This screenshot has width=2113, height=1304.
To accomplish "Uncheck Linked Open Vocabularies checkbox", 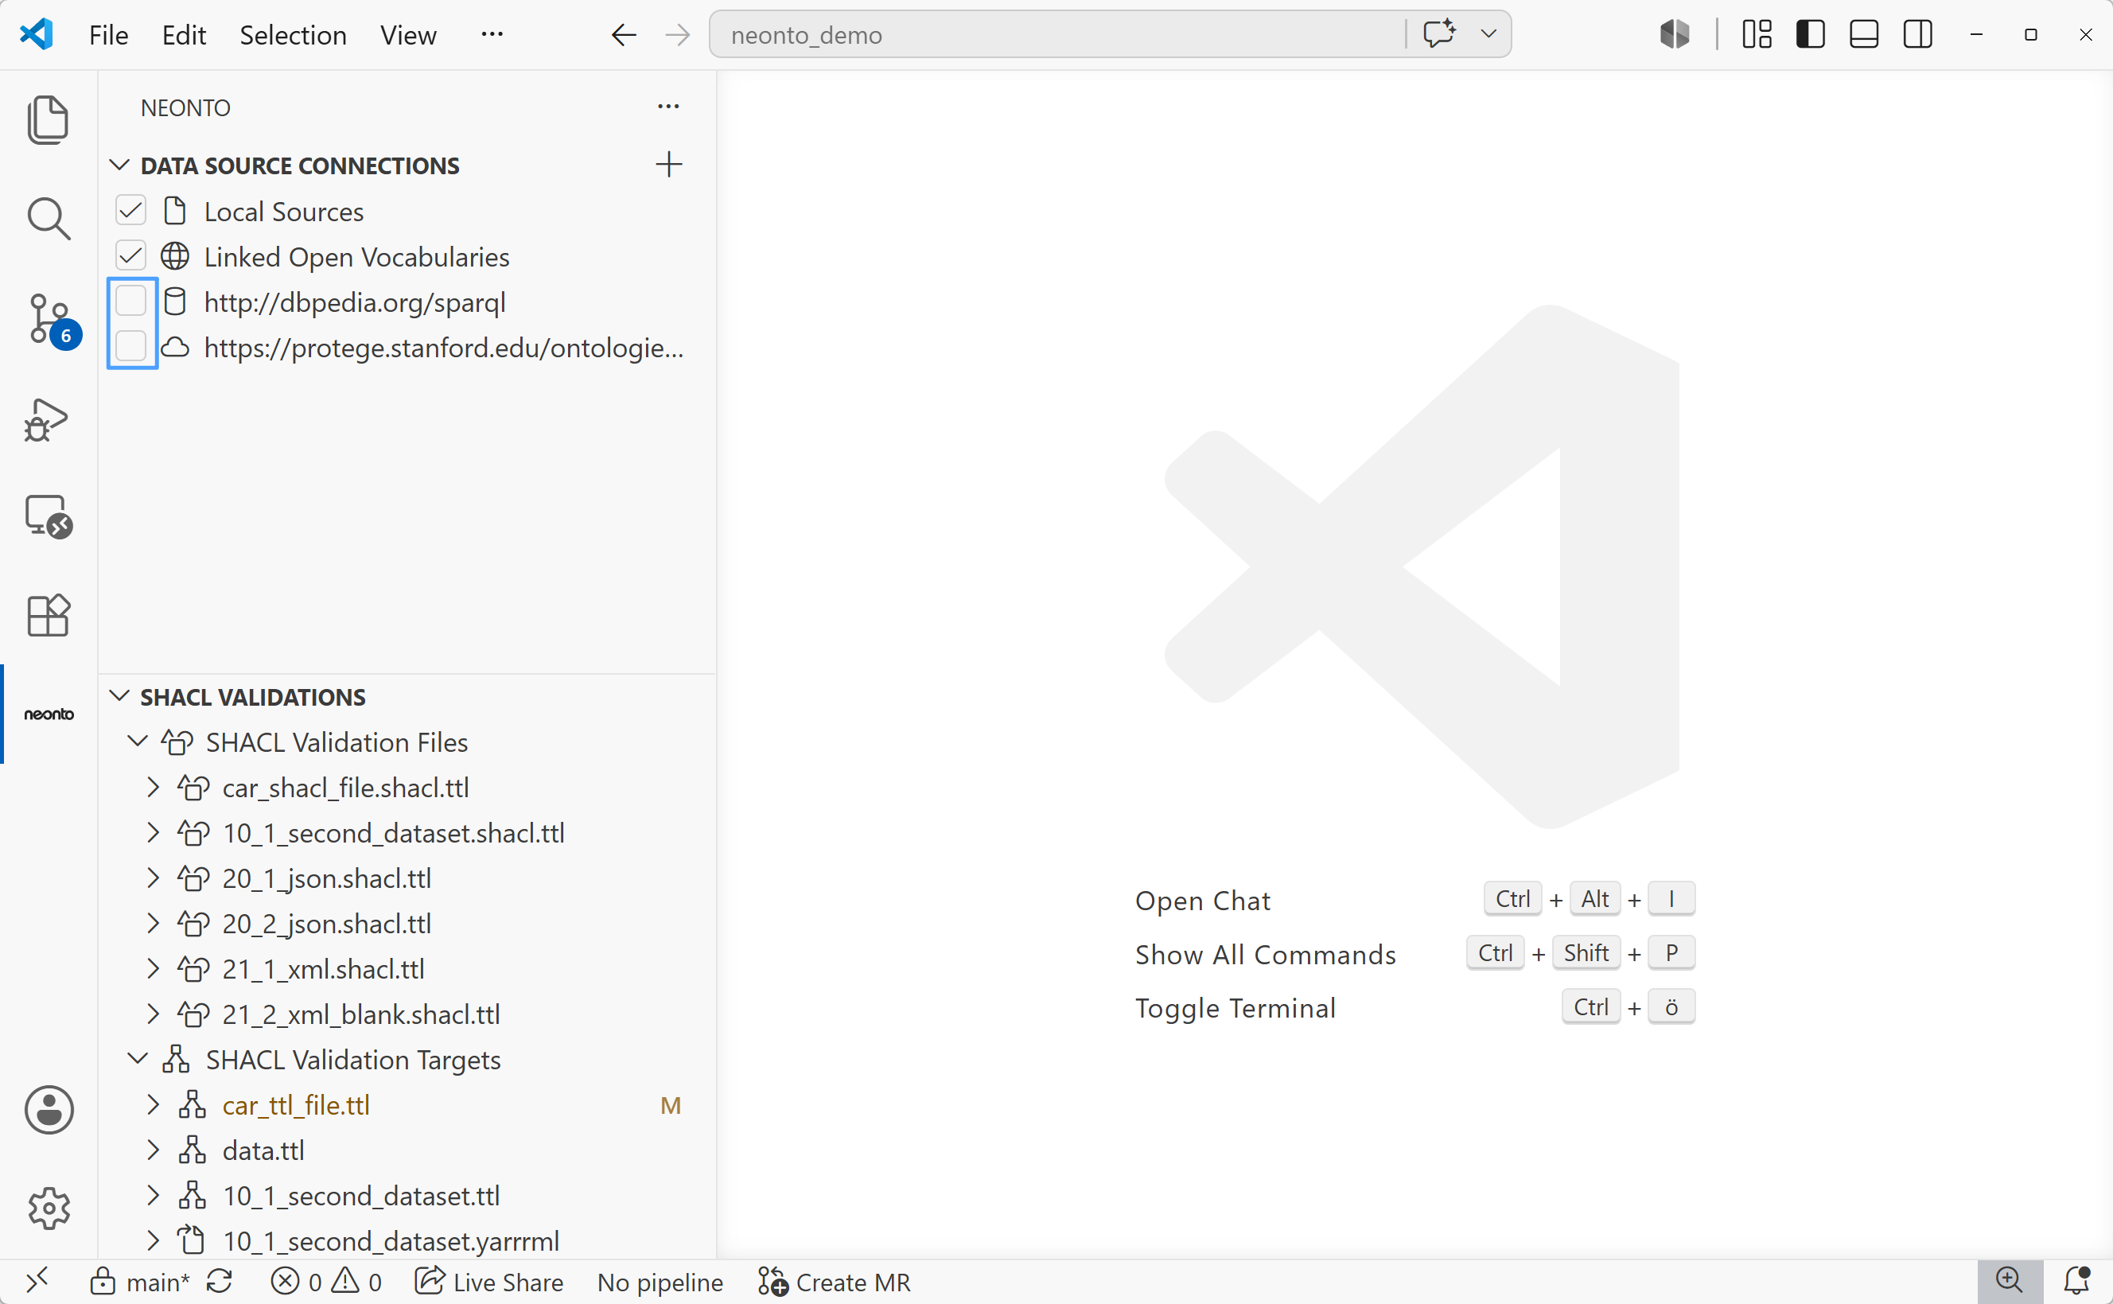I will pos(131,256).
